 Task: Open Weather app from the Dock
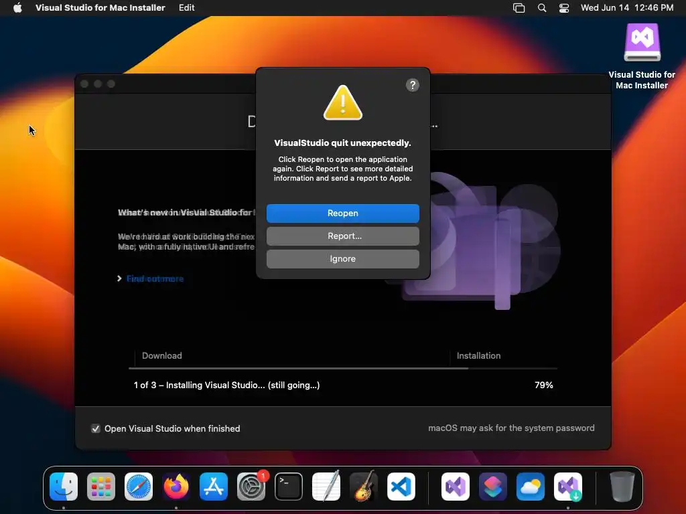[531, 487]
